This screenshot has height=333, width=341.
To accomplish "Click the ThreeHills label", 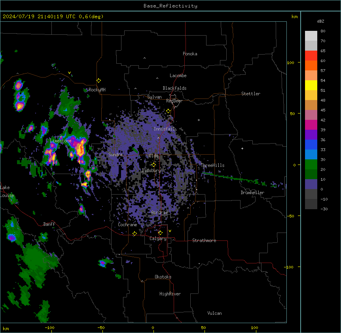I will coord(212,165).
